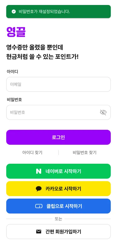This screenshot has height=249, width=117.
Task: Start with 카카오로 시작하기 button
Action: tap(58, 189)
